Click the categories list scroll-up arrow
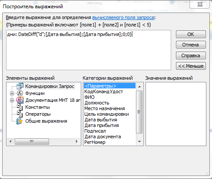 [139, 87]
